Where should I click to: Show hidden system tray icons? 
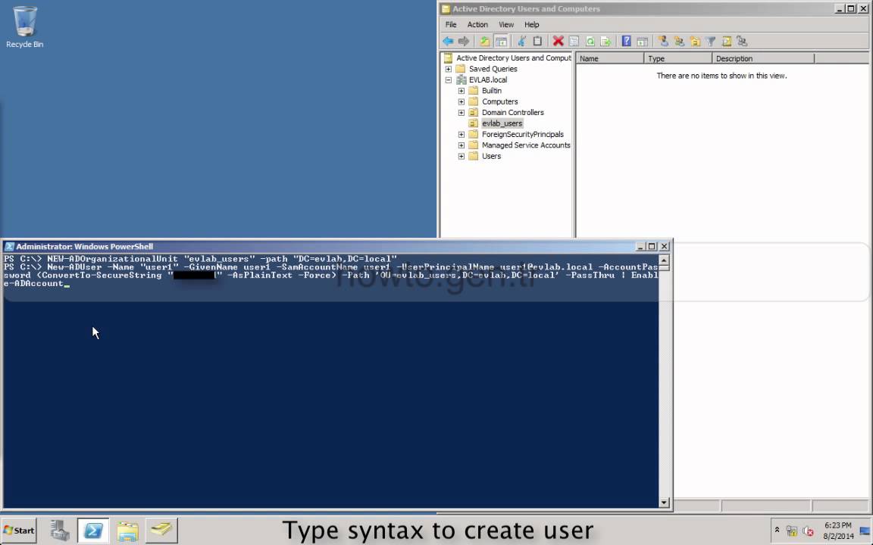pos(778,531)
